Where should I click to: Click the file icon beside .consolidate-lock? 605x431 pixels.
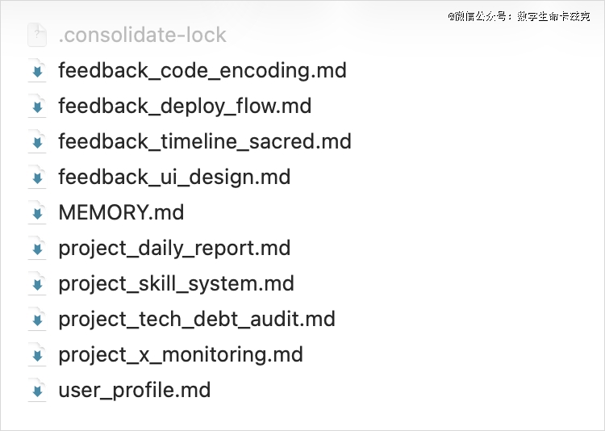[36, 36]
